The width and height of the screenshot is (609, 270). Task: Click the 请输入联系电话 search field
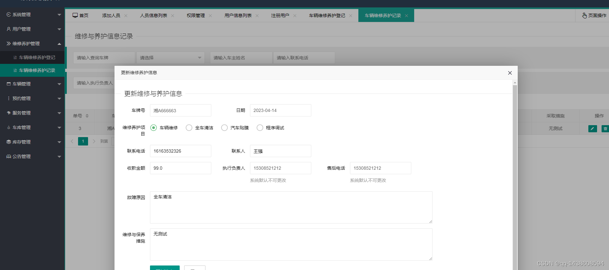coord(304,58)
